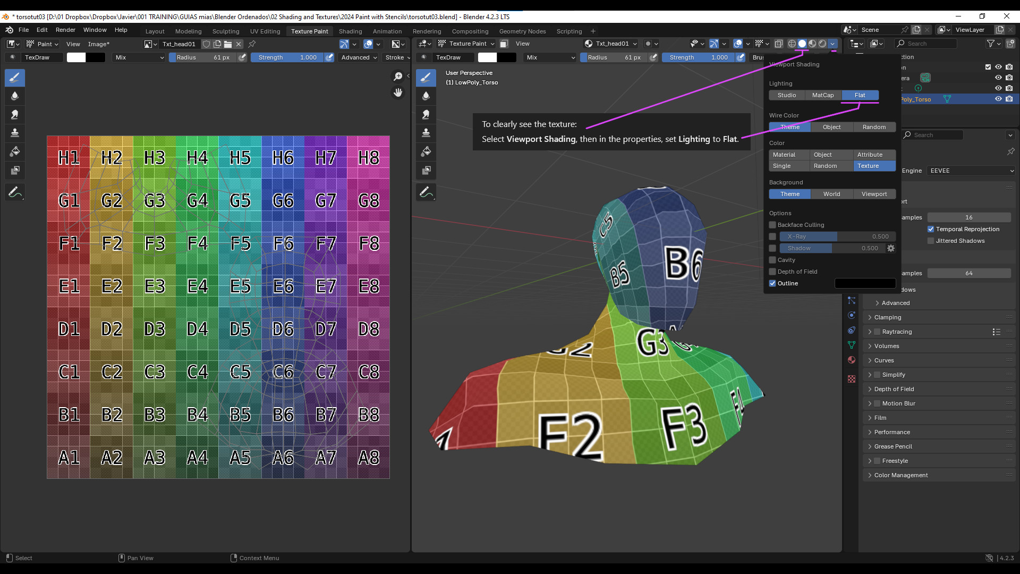Set Lighting to MatCap
The image size is (1020, 574).
pos(823,95)
